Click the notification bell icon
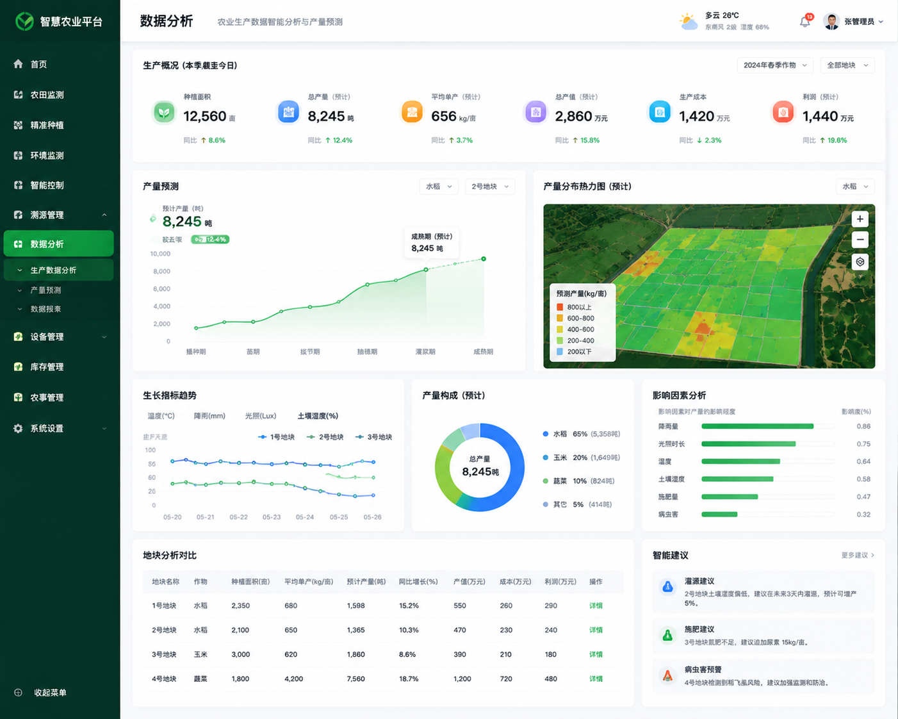The image size is (898, 719). (x=805, y=22)
